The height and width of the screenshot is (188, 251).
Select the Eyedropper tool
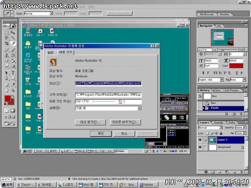click(13, 85)
